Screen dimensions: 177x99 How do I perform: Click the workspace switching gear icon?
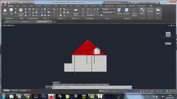[x=152, y=91]
